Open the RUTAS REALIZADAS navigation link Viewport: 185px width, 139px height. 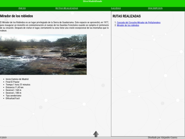click(x=67, y=8)
